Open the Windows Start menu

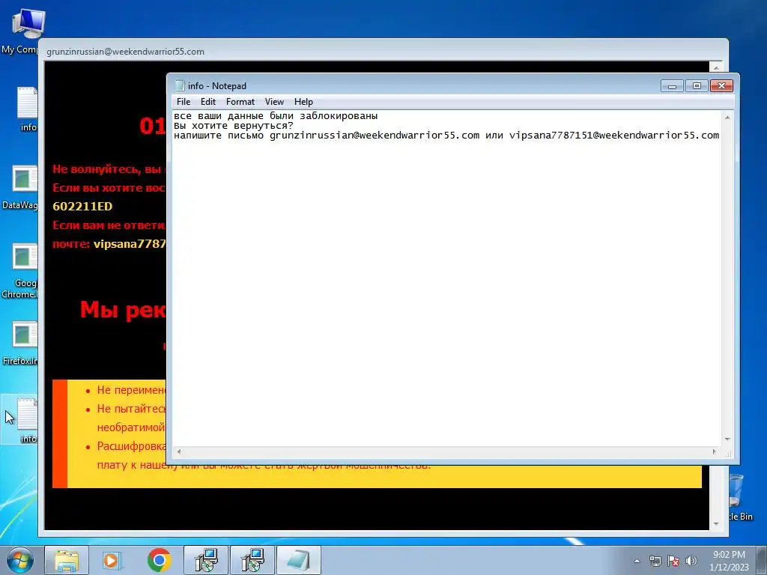(x=19, y=560)
